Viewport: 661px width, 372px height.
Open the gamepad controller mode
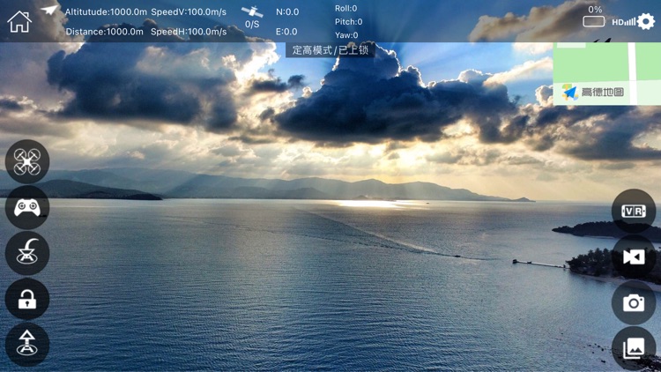click(x=27, y=207)
